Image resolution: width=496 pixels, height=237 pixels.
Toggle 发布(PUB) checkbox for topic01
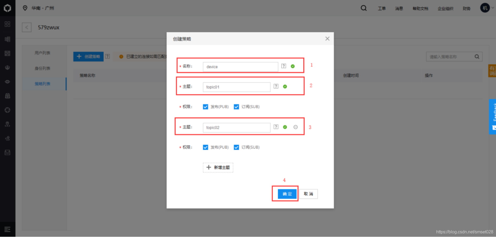205,107
